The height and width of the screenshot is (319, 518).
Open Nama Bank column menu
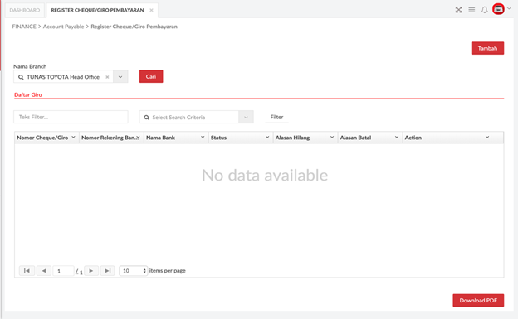tap(203, 138)
